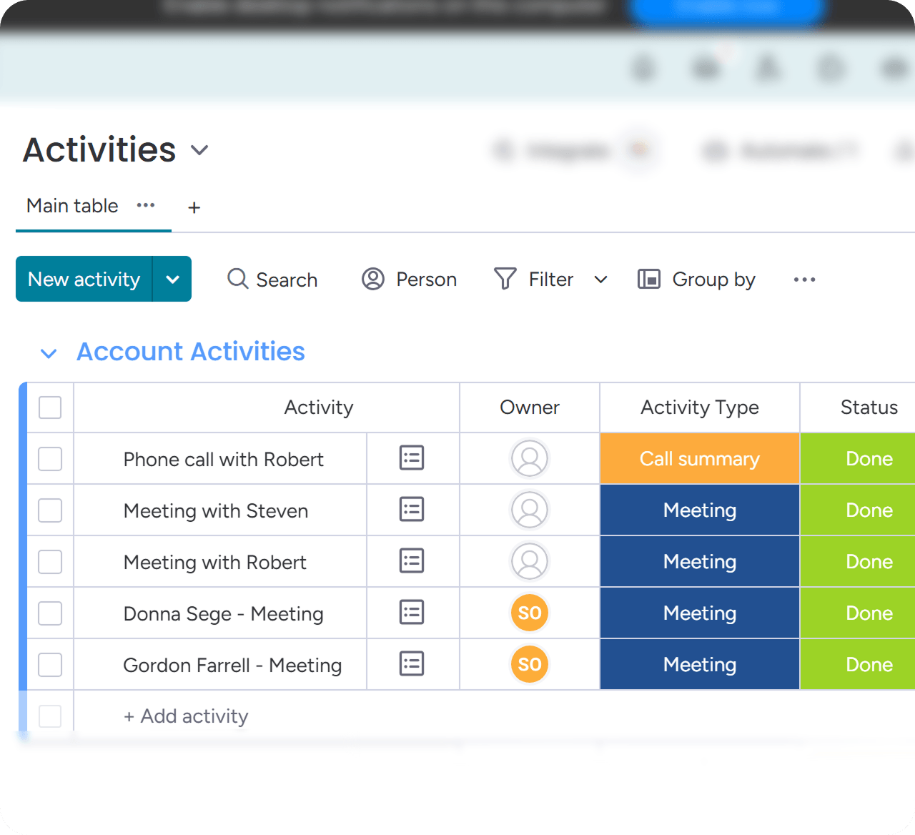Click the Activity Type column header
This screenshot has height=835, width=915.
700,407
